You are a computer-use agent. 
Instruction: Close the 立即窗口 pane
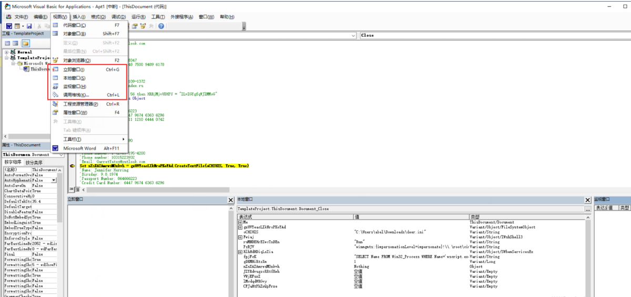230,200
